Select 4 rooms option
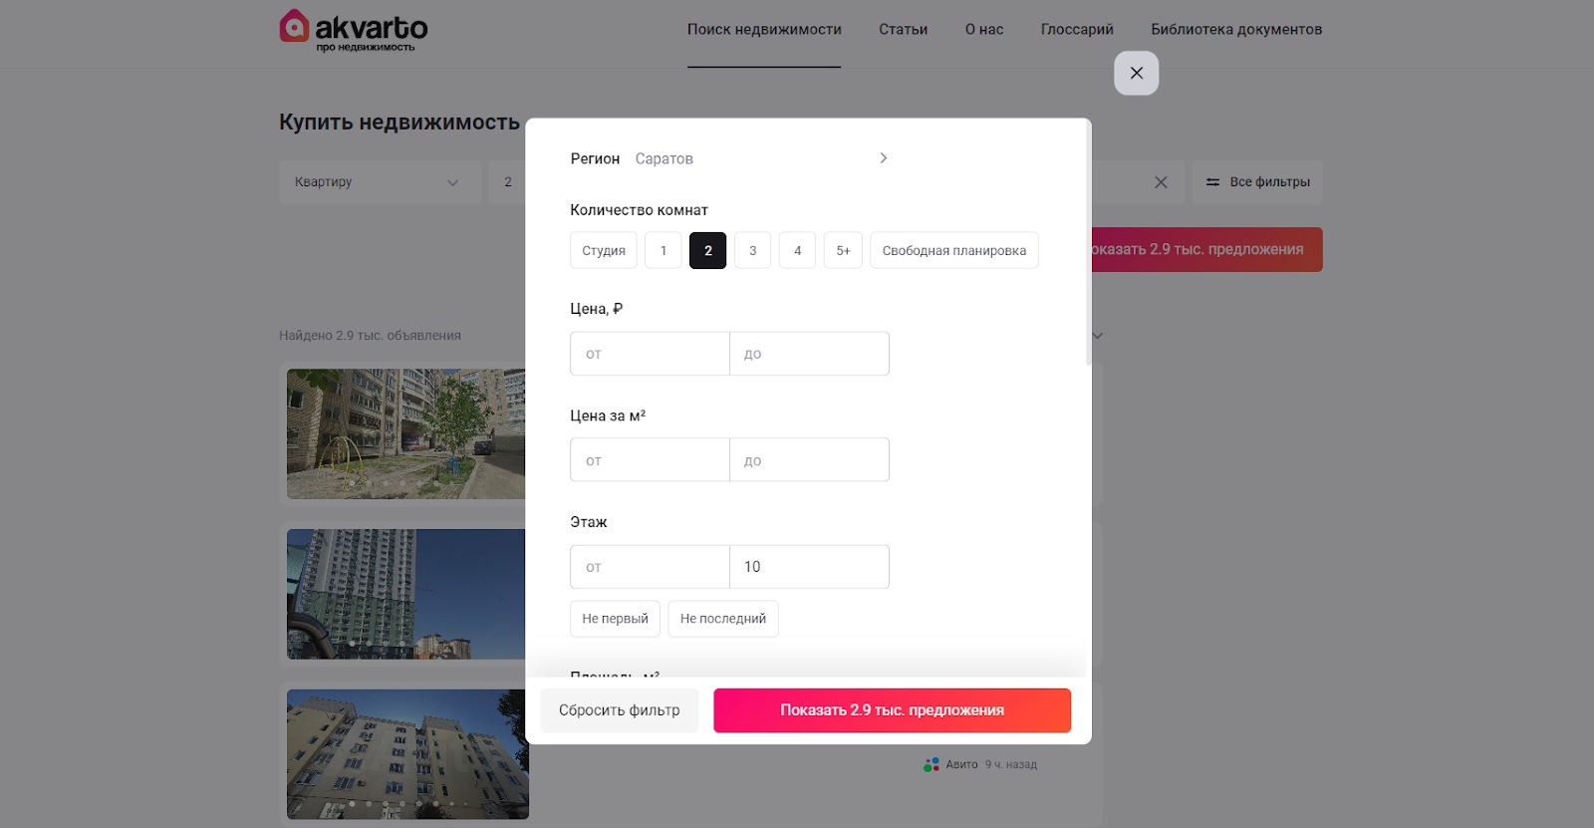1594x828 pixels. [798, 250]
